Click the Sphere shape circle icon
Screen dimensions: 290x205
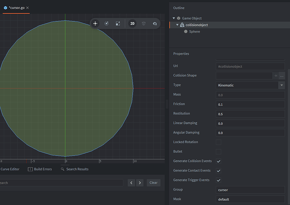coord(186,32)
